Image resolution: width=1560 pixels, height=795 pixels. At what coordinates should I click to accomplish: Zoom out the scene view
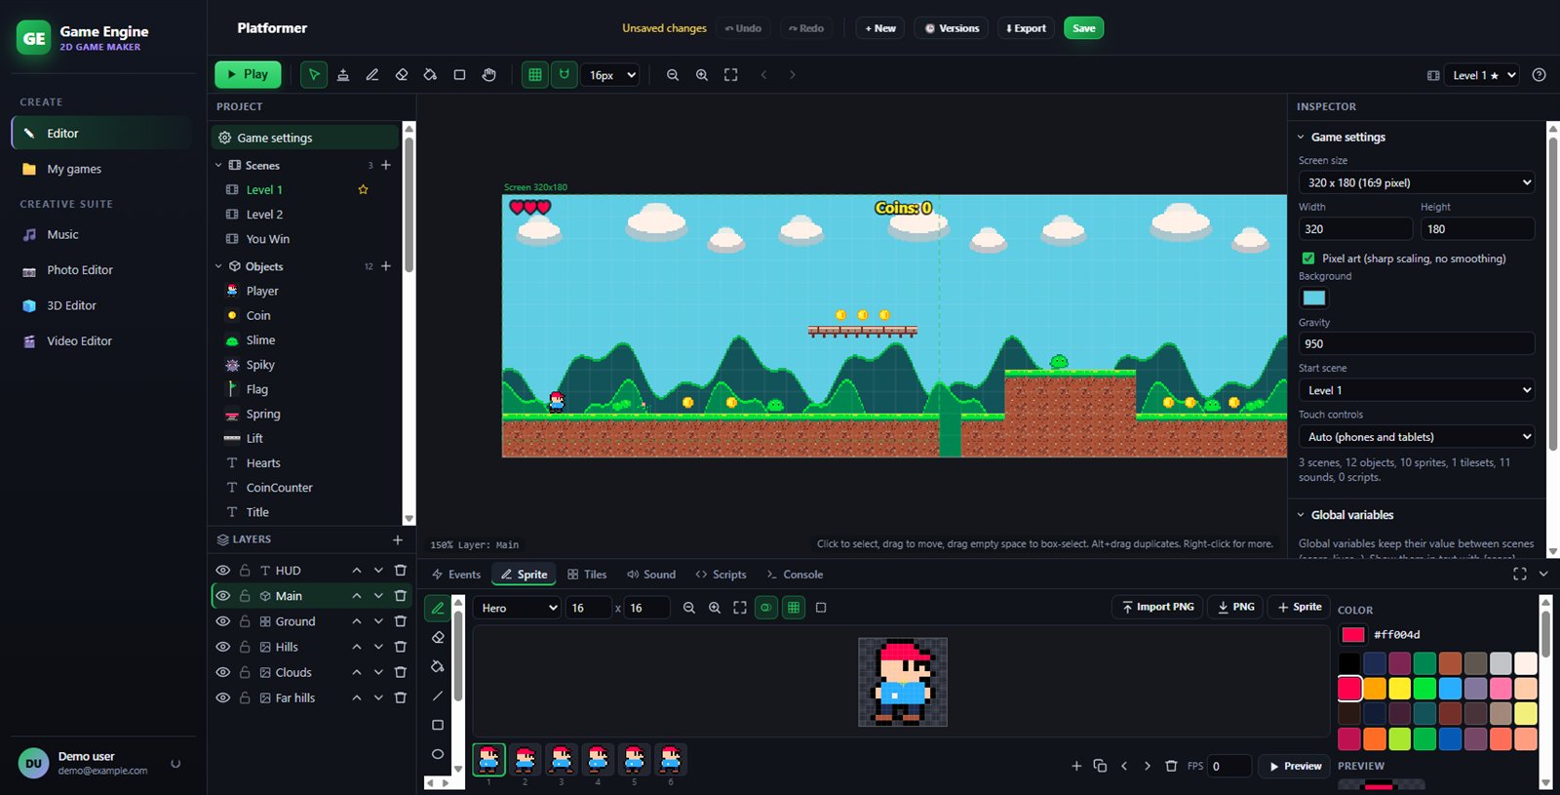tap(673, 75)
